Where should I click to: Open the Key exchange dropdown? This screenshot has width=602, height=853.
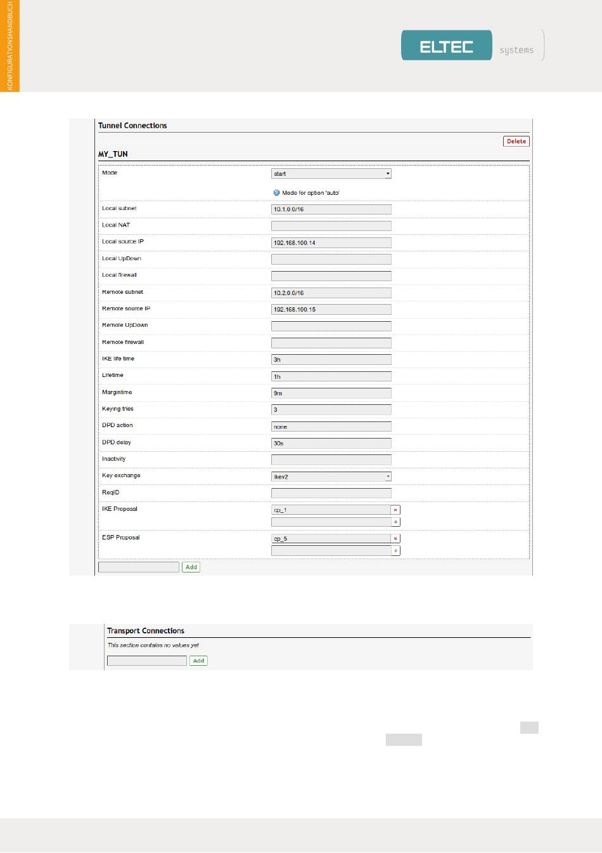tap(331, 477)
